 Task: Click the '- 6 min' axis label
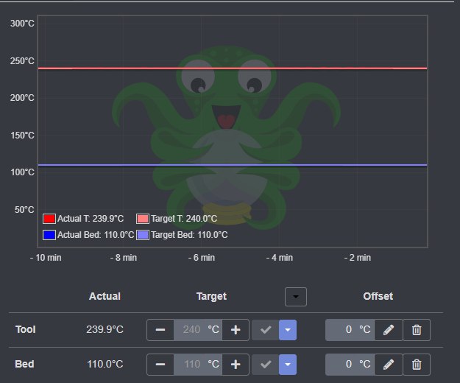[x=202, y=258]
